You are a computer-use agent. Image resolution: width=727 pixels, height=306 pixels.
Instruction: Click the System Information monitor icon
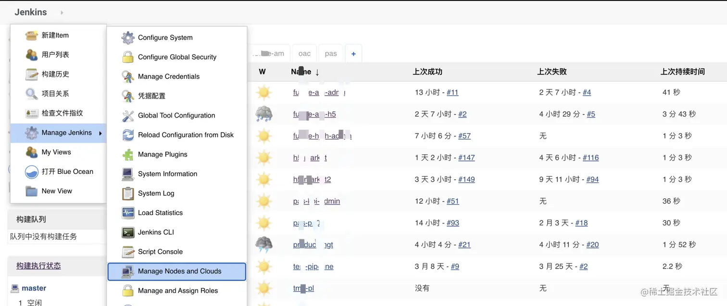128,174
